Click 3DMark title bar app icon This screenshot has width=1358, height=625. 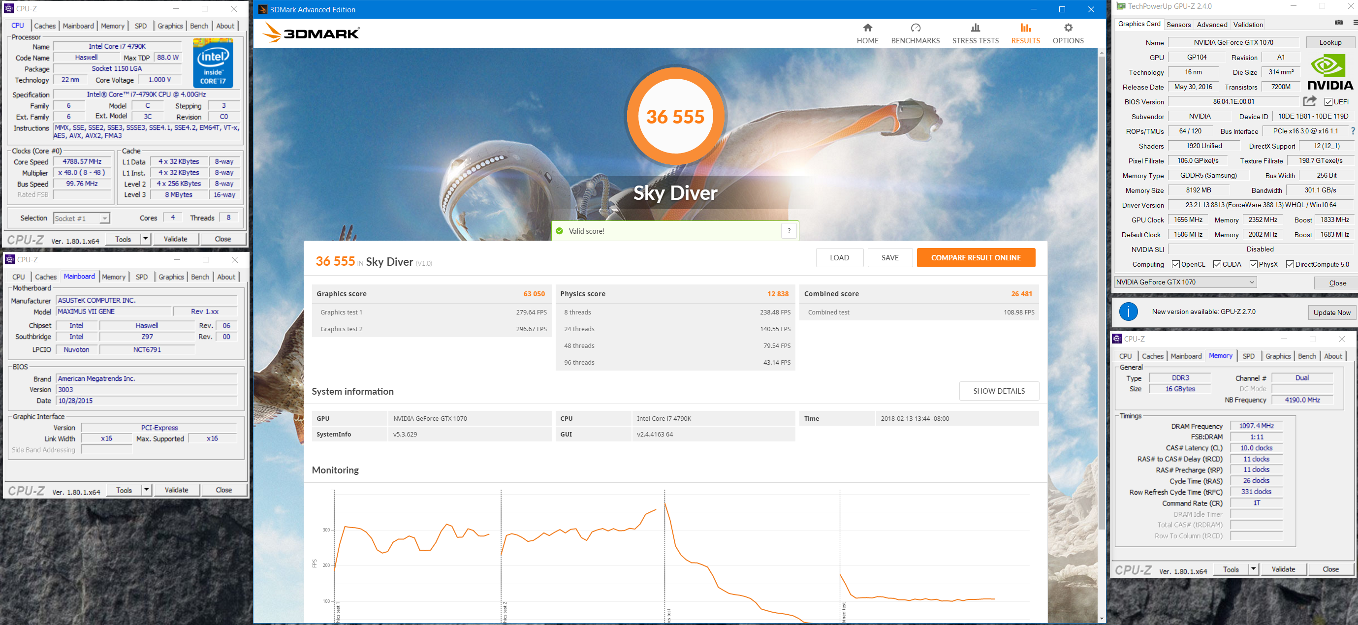click(262, 9)
